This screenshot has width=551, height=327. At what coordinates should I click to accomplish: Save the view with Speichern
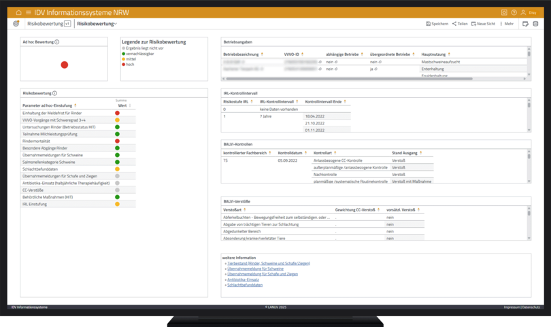pyautogui.click(x=437, y=24)
